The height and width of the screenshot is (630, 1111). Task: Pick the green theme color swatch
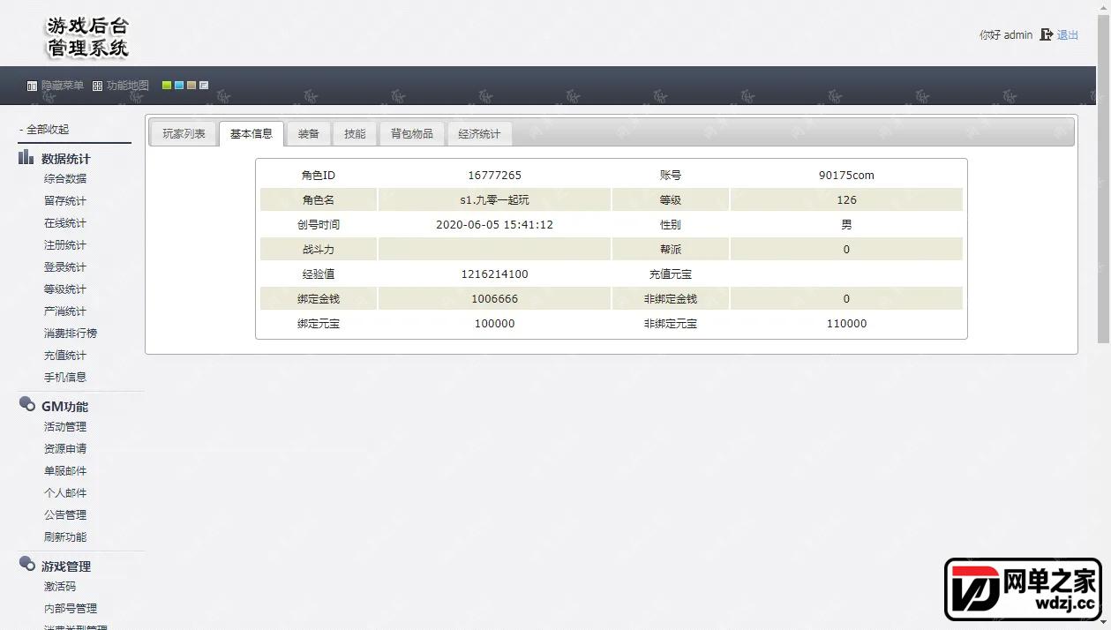click(x=167, y=86)
